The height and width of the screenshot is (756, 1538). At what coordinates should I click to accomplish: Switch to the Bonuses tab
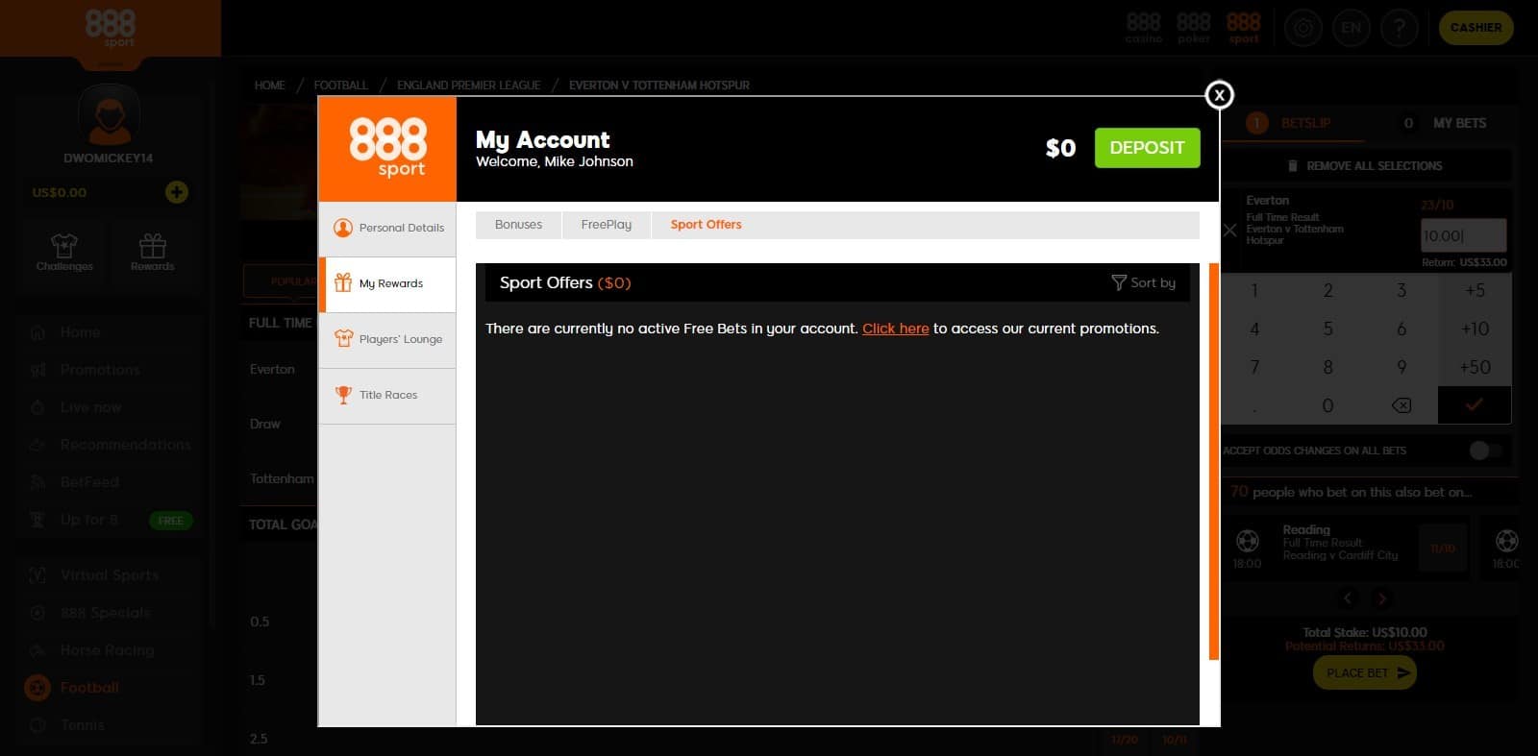(518, 225)
